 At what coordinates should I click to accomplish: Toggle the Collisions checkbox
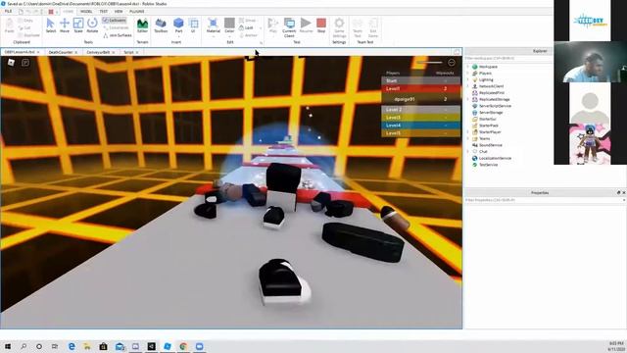(x=115, y=20)
